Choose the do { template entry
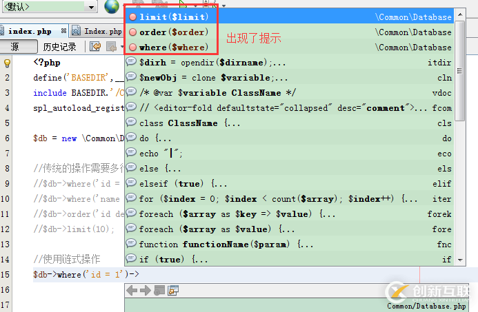 tap(289, 138)
